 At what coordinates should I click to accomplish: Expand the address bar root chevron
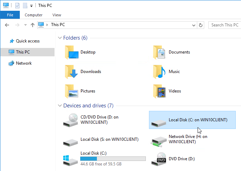47,25
